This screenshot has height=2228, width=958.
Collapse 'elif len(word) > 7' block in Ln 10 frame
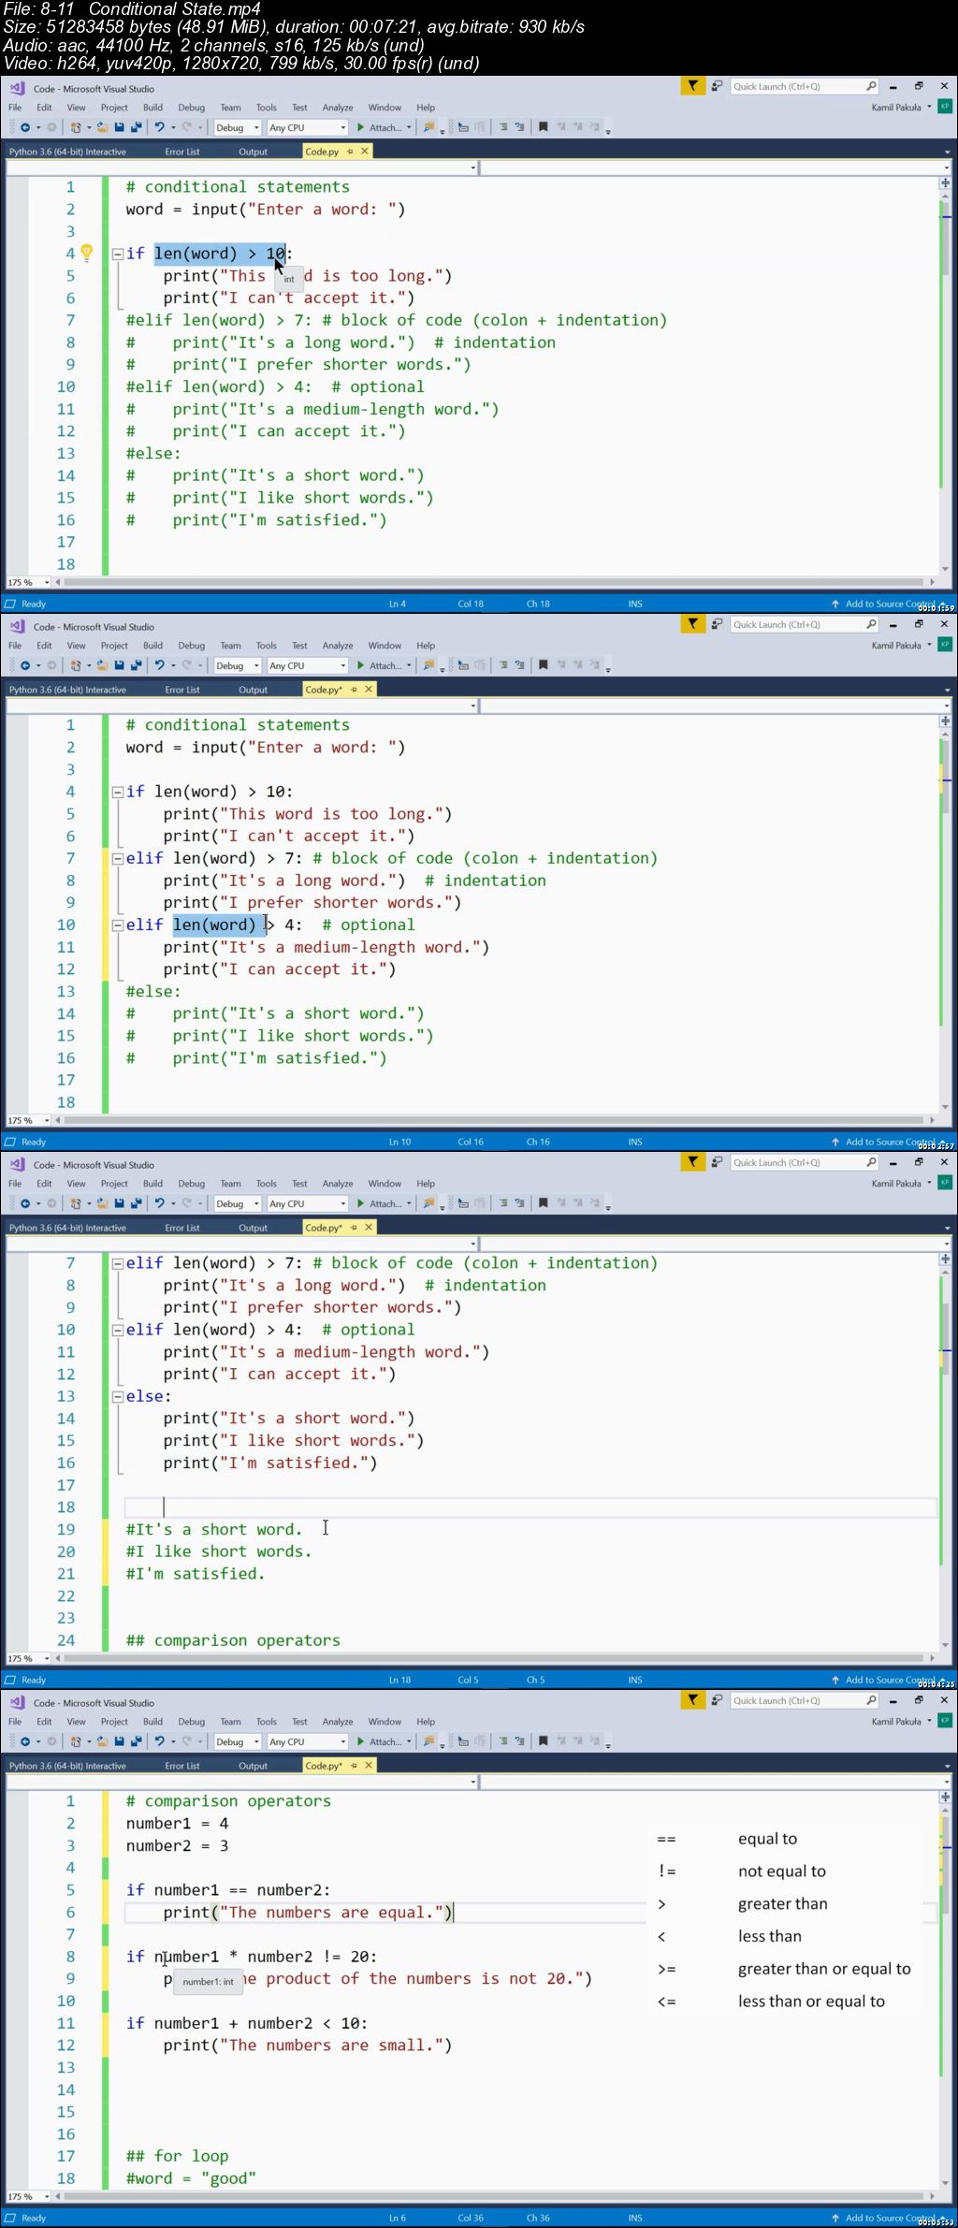click(x=118, y=858)
